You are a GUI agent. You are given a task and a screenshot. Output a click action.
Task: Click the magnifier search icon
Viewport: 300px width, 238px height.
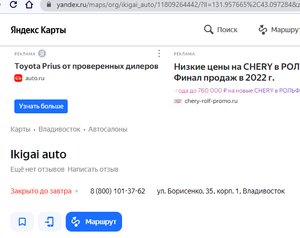coord(209,30)
